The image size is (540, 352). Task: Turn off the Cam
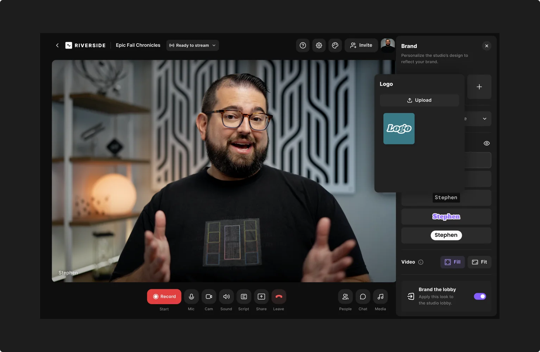click(x=209, y=296)
